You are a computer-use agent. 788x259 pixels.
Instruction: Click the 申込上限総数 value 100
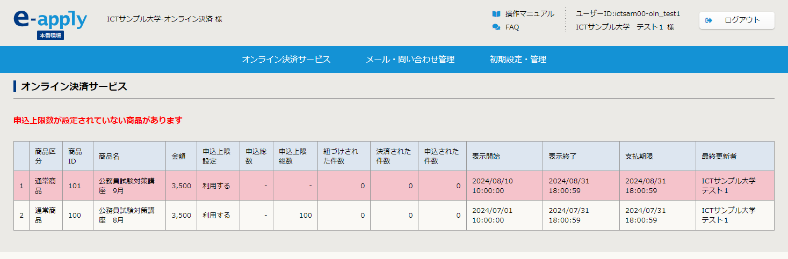pos(305,215)
